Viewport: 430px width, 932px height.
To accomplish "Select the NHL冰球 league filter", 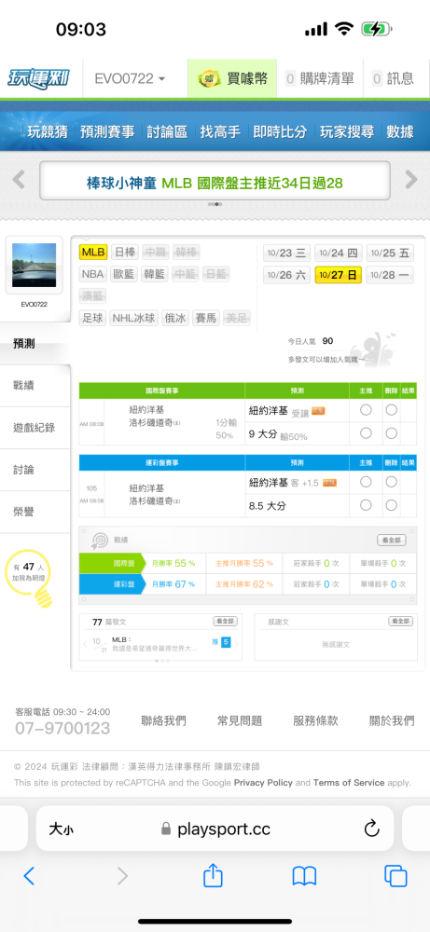I will 133,318.
